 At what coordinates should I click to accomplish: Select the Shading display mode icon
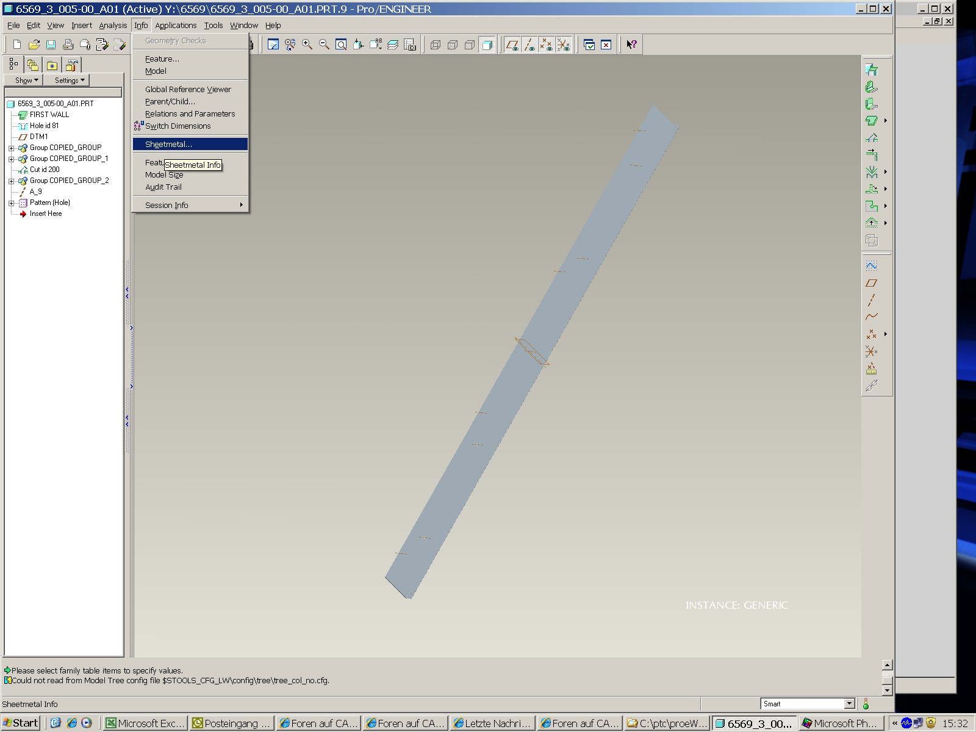(487, 45)
